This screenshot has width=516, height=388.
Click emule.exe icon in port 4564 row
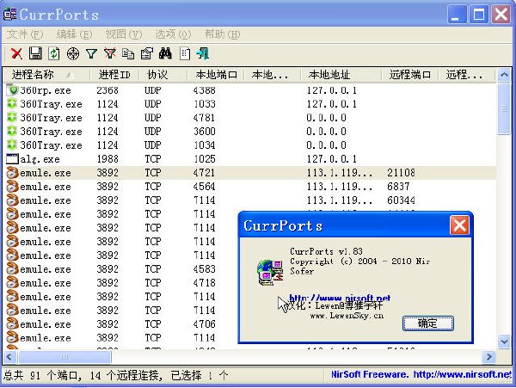(x=13, y=187)
